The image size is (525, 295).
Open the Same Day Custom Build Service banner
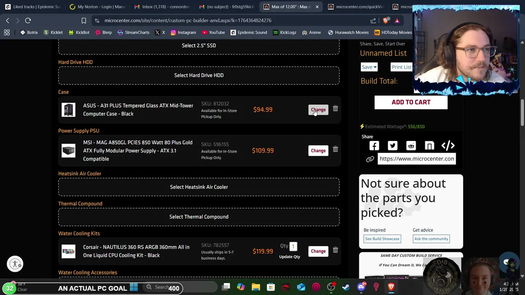click(411, 265)
